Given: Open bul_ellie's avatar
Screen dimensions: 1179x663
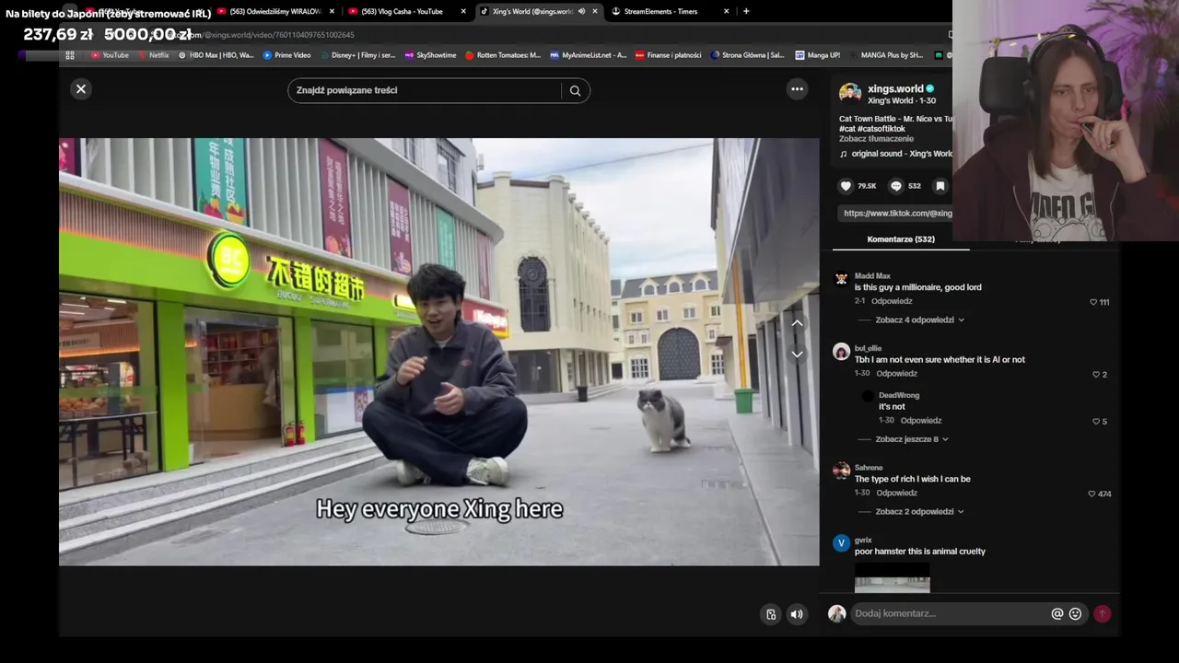Looking at the screenshot, I should pyautogui.click(x=841, y=352).
